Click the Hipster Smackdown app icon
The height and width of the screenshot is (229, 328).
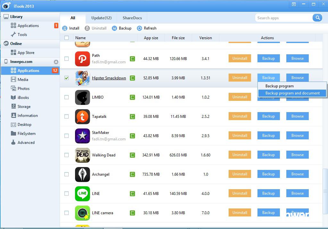click(x=82, y=78)
